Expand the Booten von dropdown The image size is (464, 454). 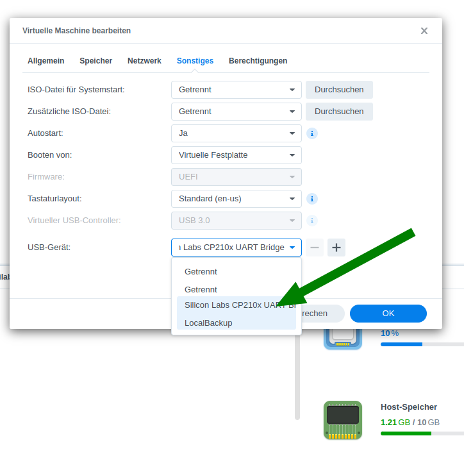pos(236,155)
